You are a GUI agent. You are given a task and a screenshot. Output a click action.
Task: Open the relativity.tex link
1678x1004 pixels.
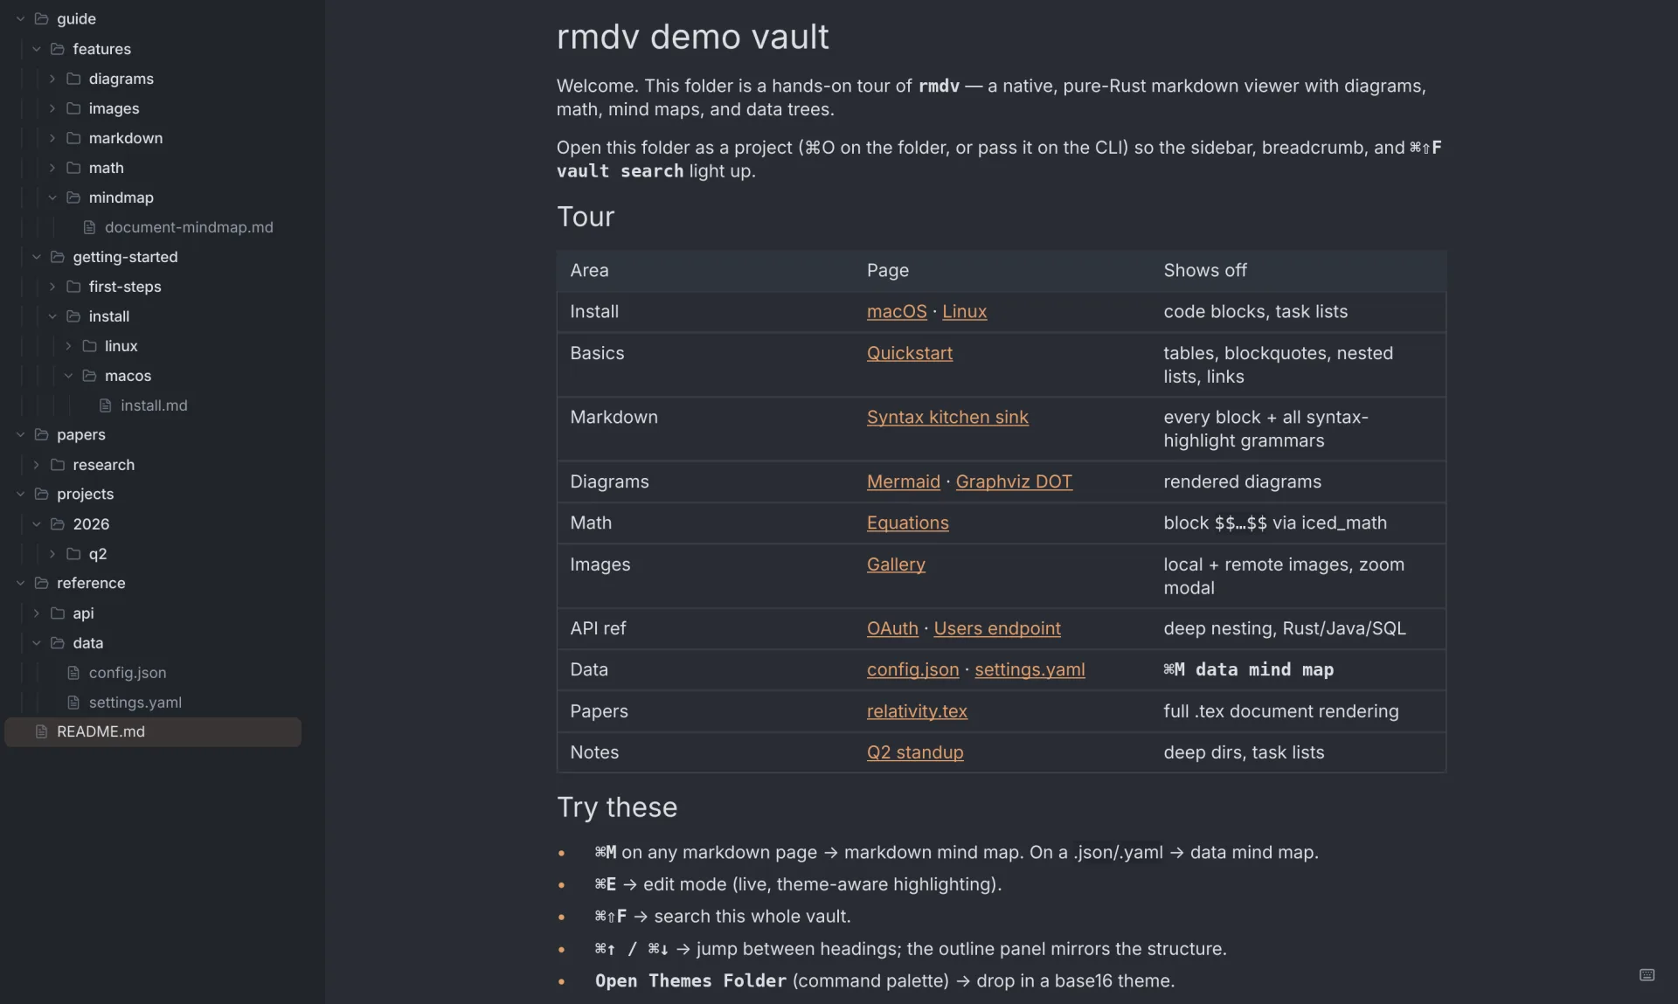[x=917, y=712]
